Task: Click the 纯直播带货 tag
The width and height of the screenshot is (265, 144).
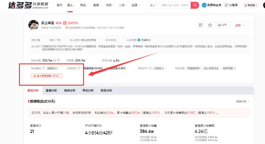Action: 193,68
